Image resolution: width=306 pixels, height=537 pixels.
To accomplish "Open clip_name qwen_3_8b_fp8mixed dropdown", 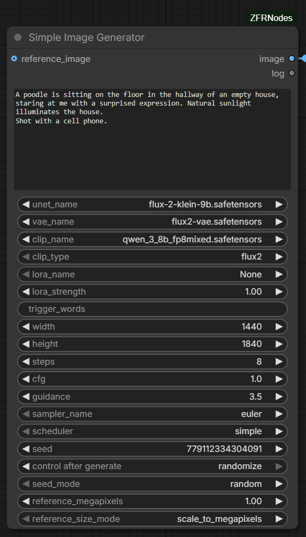I will tap(153, 239).
